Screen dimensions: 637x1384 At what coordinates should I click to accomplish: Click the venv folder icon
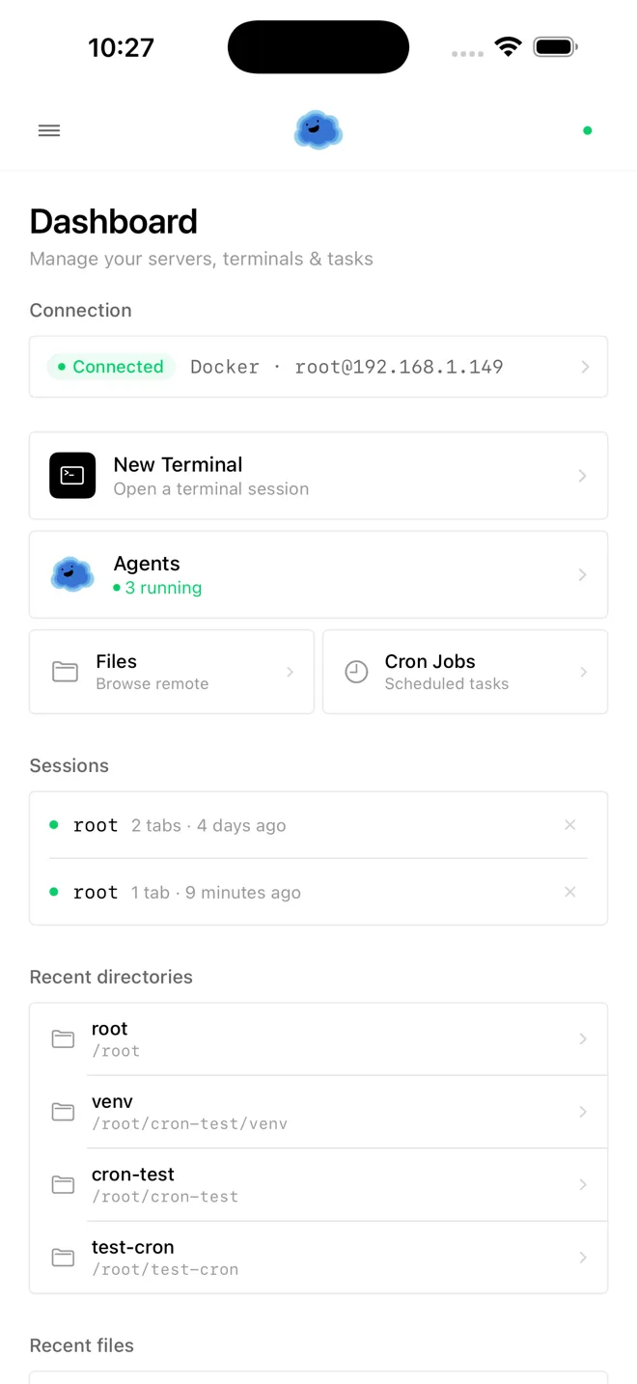coord(63,1112)
